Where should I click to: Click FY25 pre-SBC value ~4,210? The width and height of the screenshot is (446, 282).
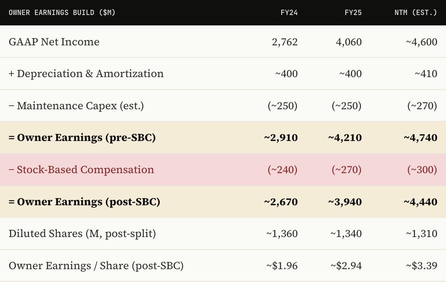coord(345,137)
